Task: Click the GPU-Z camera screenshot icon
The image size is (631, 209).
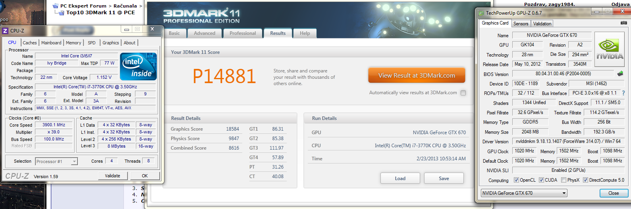Action: pyautogui.click(x=623, y=23)
